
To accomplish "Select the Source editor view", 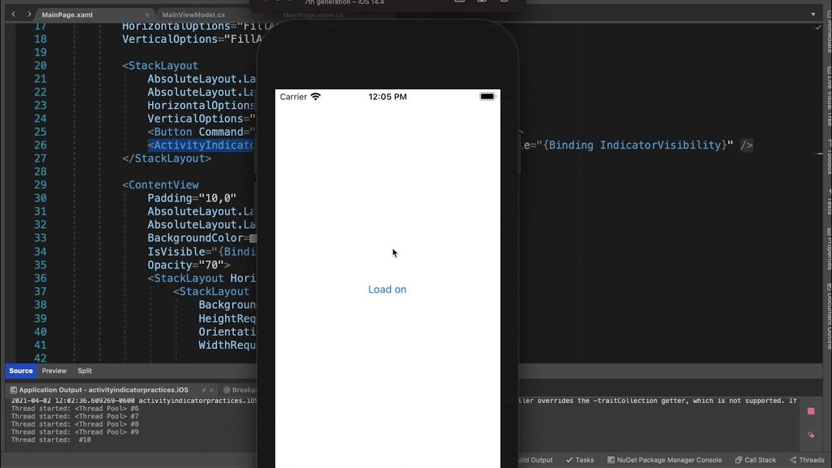I will [x=21, y=370].
